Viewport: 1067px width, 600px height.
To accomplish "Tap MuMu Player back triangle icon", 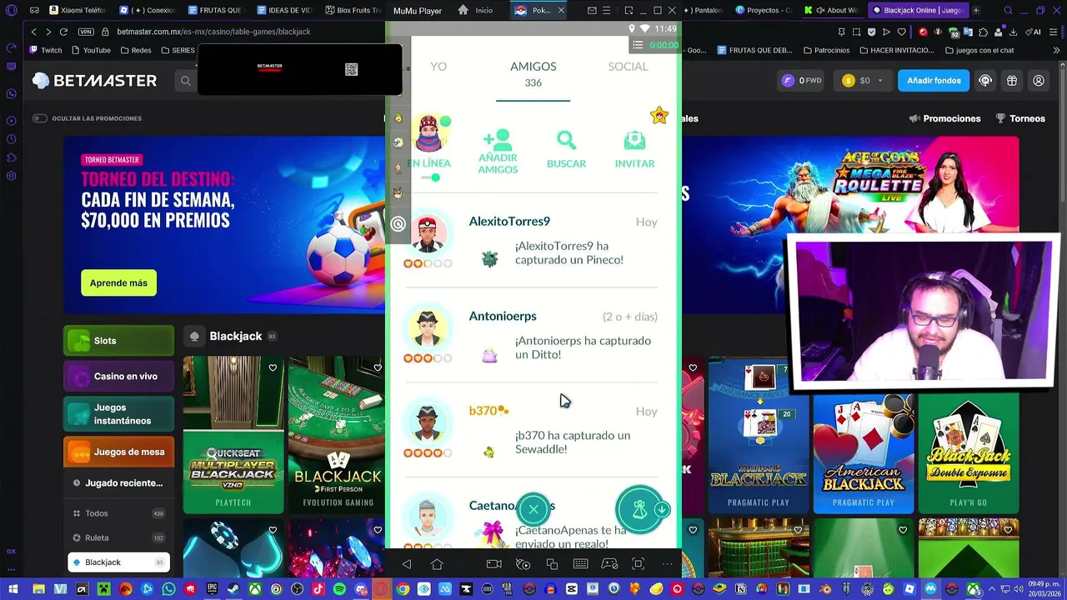I will tap(407, 564).
